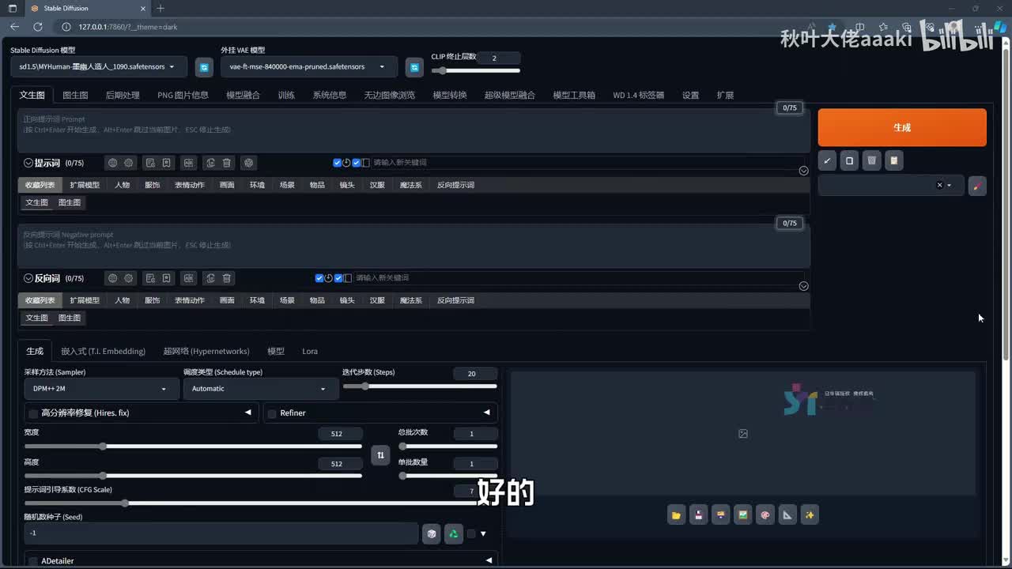Swap width and height values
Image resolution: width=1012 pixels, height=569 pixels.
(x=380, y=455)
